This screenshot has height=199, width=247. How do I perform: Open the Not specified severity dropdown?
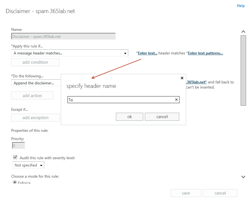click(x=28, y=165)
